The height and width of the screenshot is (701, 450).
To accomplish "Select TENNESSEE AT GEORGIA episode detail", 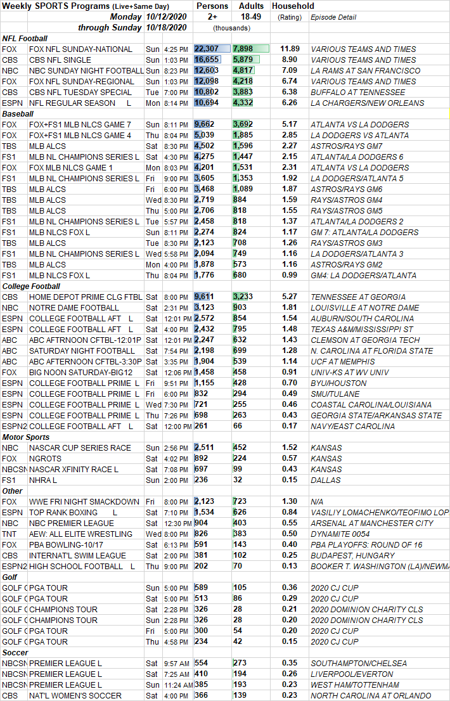I will (x=358, y=297).
